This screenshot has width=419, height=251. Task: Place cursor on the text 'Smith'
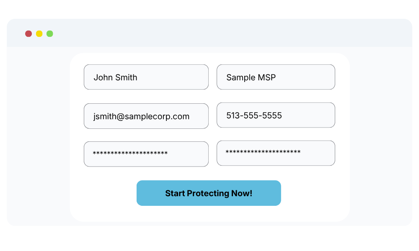click(127, 77)
